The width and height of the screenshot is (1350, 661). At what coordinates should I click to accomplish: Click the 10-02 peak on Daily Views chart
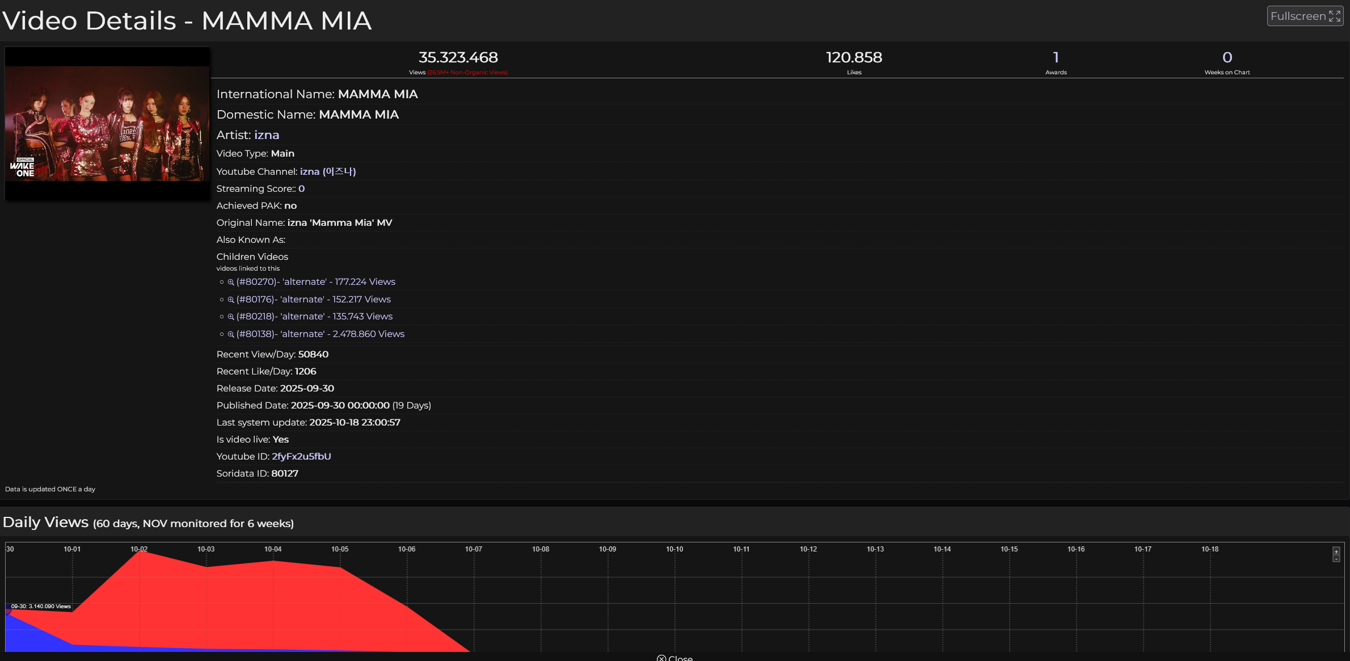[x=140, y=551]
